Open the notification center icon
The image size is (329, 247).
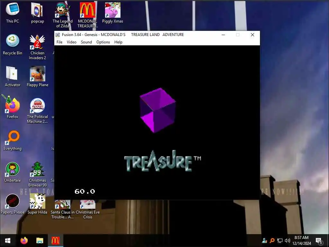(x=319, y=241)
